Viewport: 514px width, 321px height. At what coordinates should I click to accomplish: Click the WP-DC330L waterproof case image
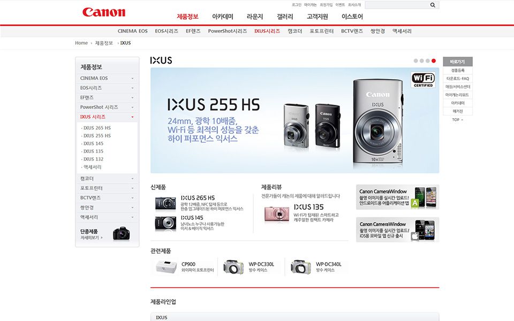pyautogui.click(x=233, y=267)
